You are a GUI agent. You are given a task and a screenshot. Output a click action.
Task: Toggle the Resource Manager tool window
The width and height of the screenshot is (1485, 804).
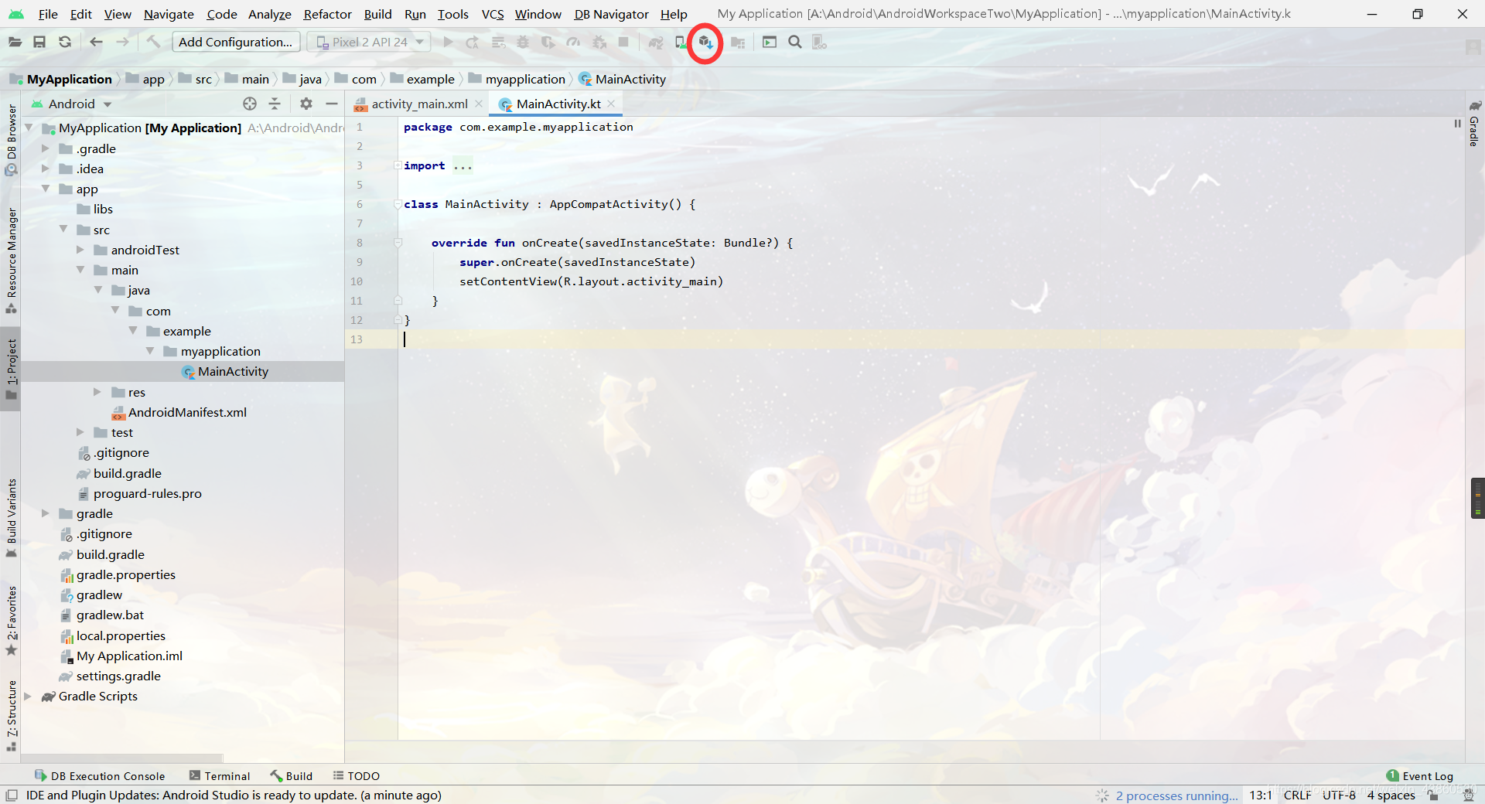click(x=11, y=261)
